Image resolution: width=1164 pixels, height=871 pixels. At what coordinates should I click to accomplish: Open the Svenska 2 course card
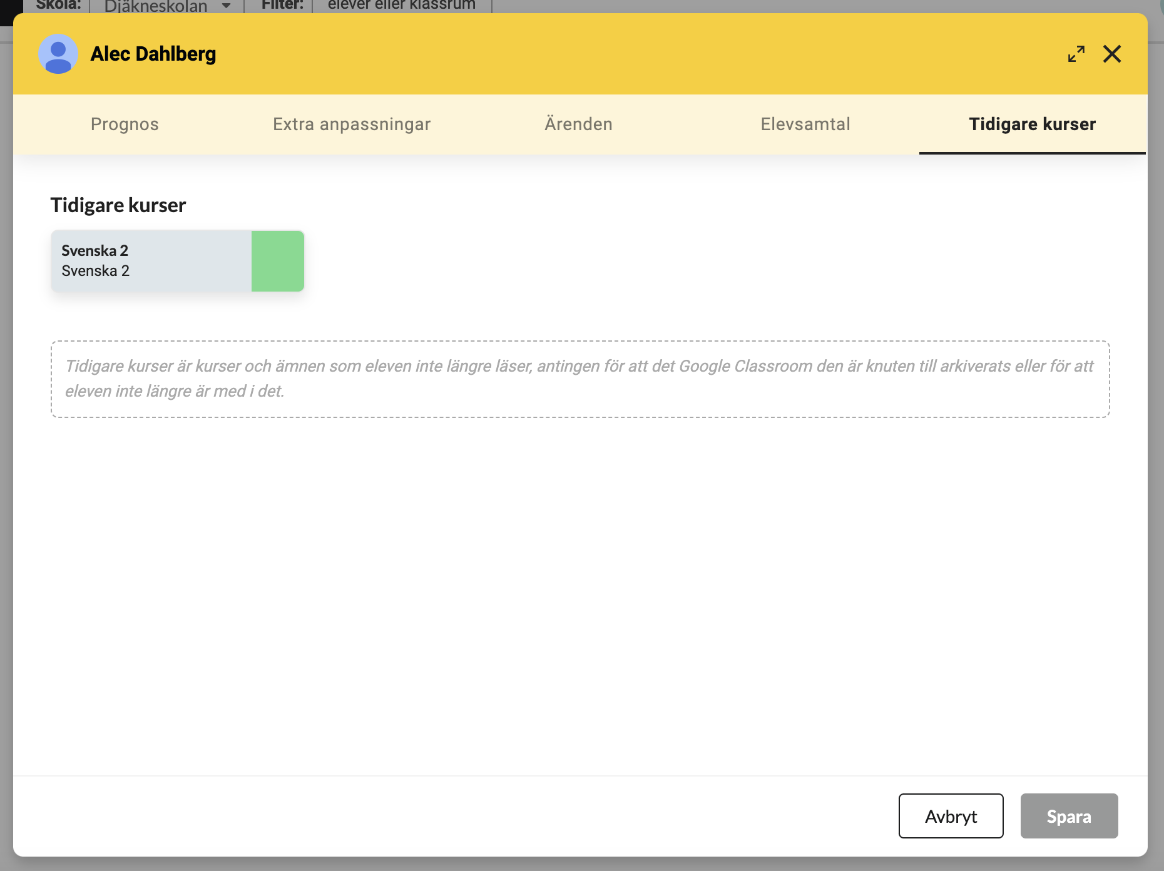click(x=151, y=261)
